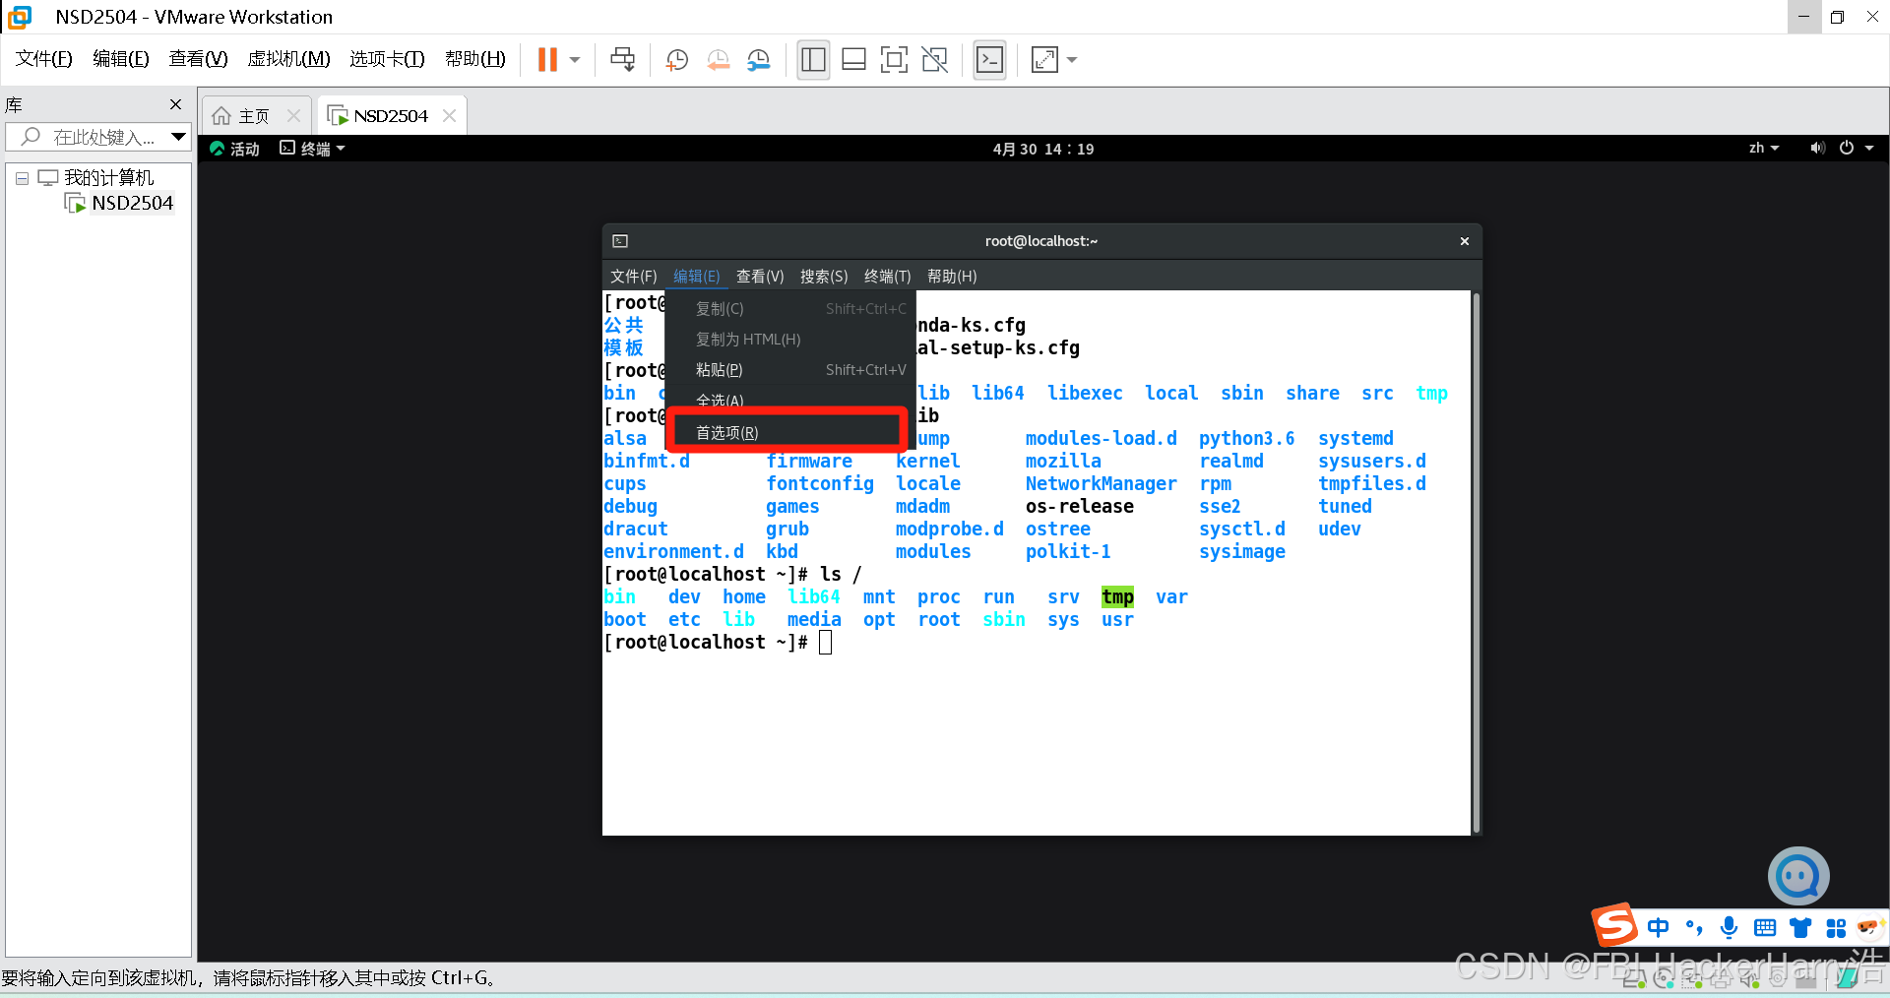Click the skin shirt icon on IME bar
1890x998 pixels.
1800,927
